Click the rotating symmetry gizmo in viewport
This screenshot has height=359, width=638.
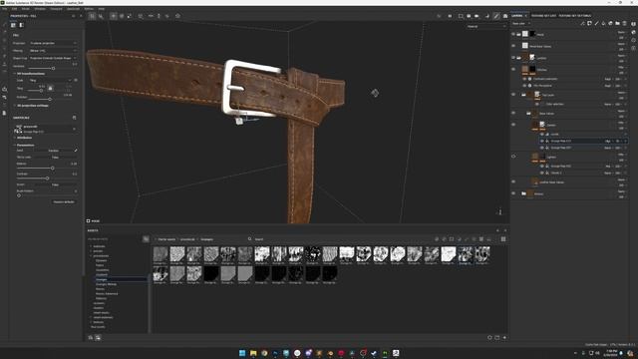pos(375,93)
